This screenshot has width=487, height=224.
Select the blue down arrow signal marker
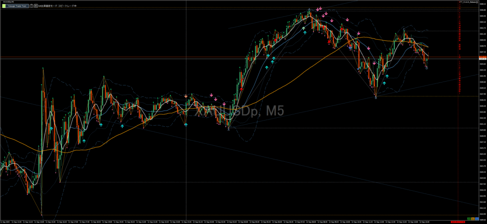coord(351,48)
